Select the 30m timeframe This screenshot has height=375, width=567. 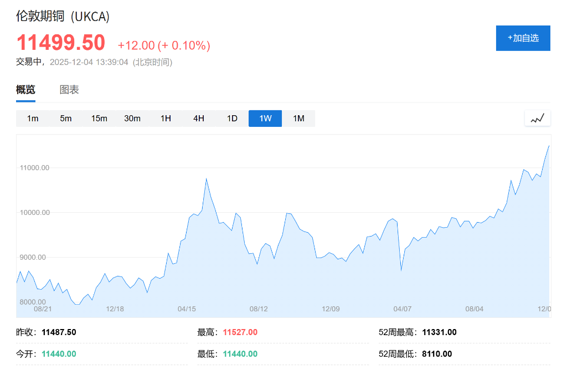pyautogui.click(x=132, y=118)
